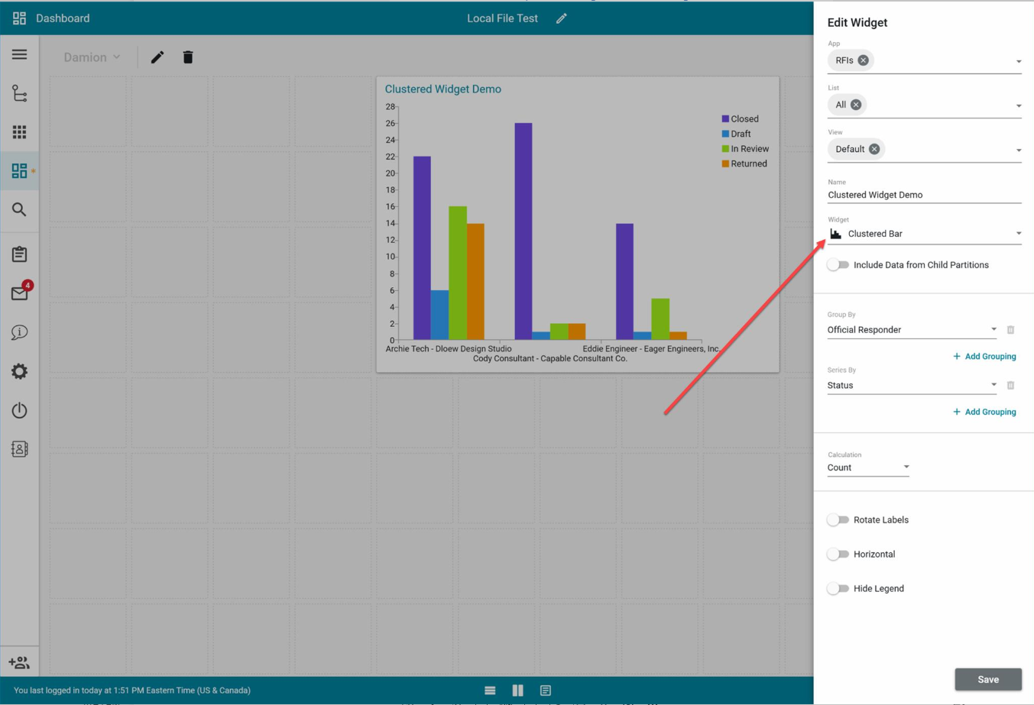
Task: Click the Name field Clustered Widget Demo
Action: point(924,195)
